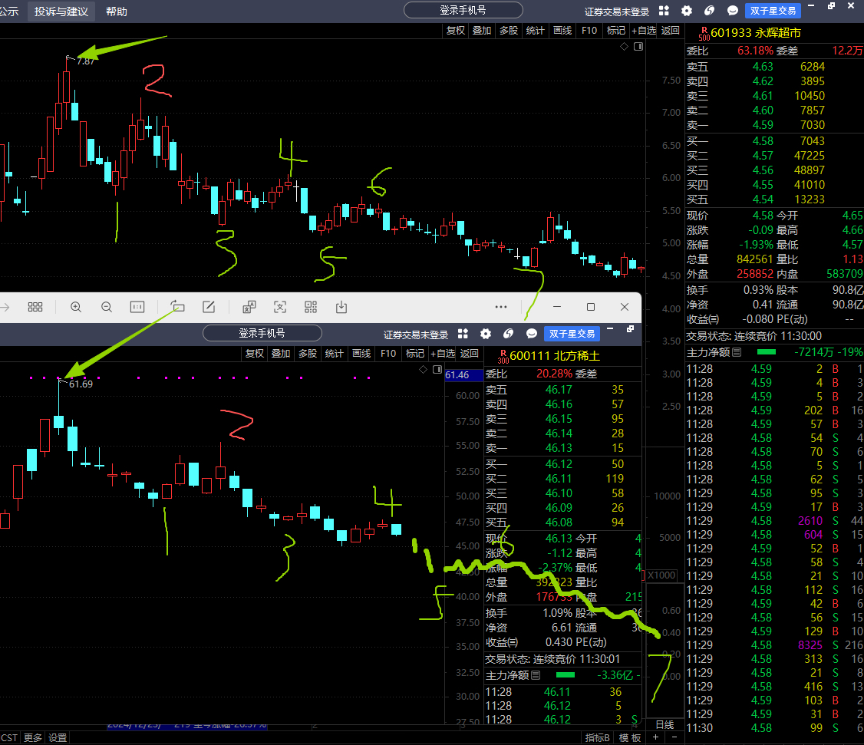Screen dimensions: 864x745
Task: Open F10 in lower chart toolbar
Action: [388, 353]
